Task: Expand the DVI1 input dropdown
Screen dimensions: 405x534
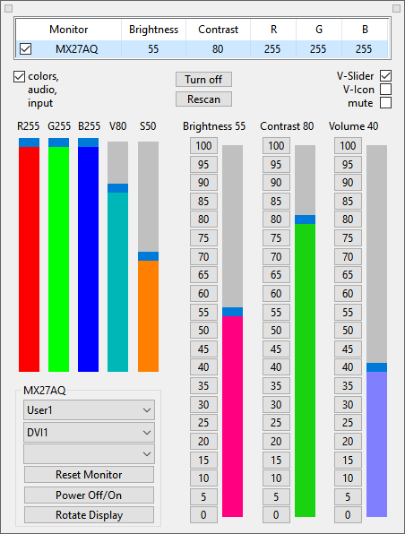Action: point(89,433)
